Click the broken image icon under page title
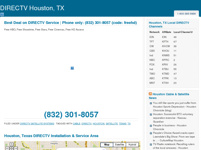 coord(2,14)
